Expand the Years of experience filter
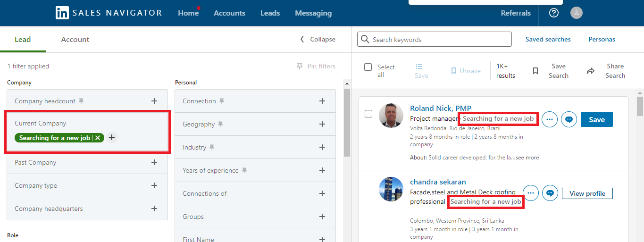 click(x=322, y=170)
